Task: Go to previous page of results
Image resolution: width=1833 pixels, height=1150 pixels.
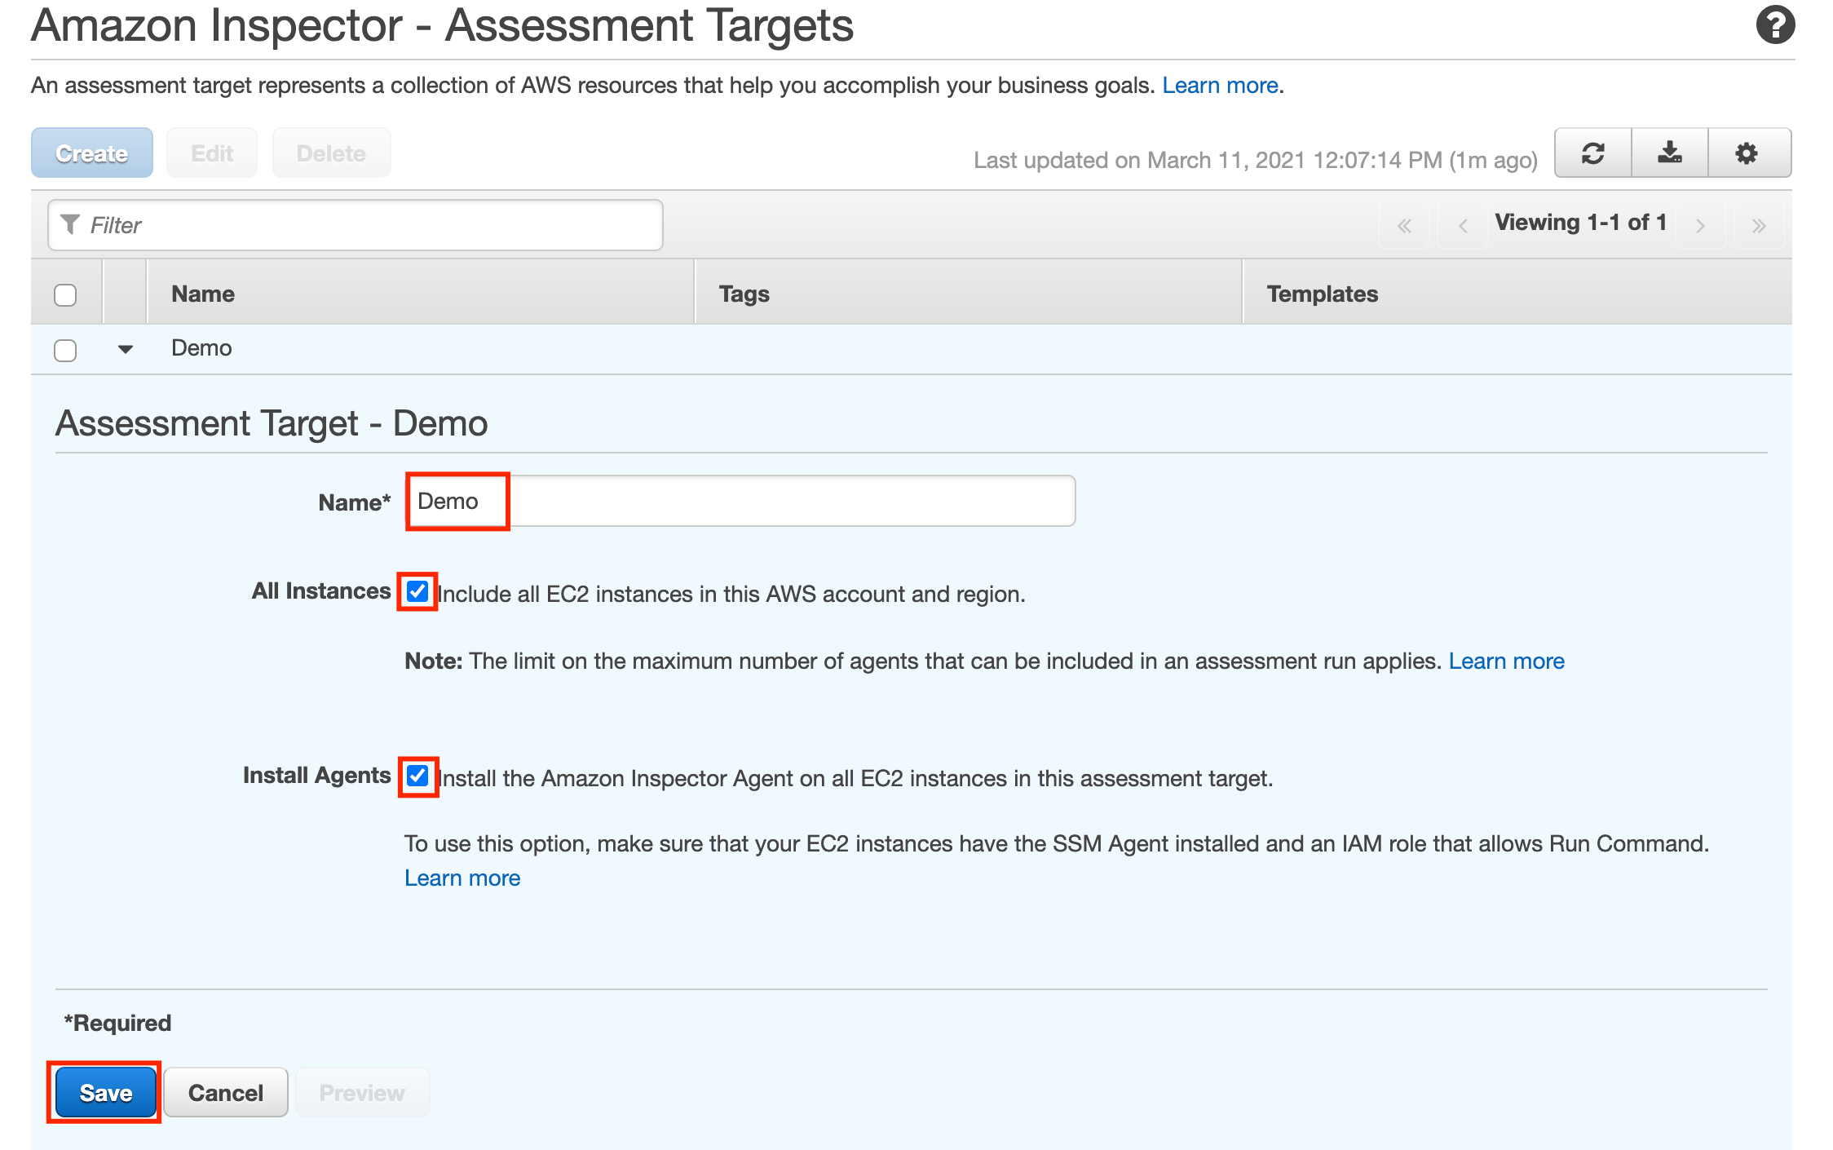Action: (1463, 225)
